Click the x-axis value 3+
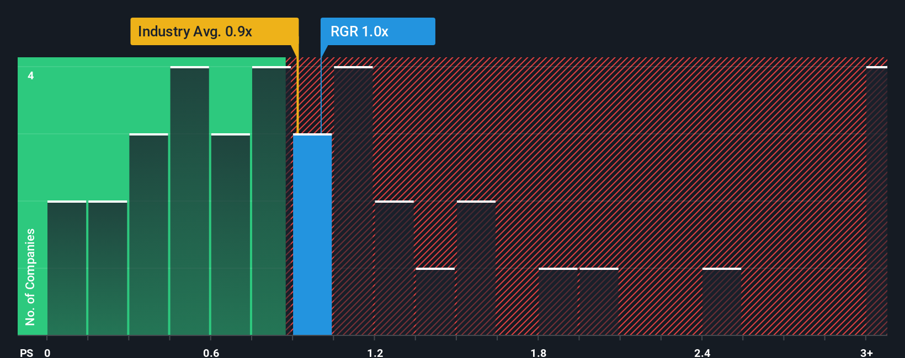This screenshot has height=358, width=905. [x=866, y=352]
